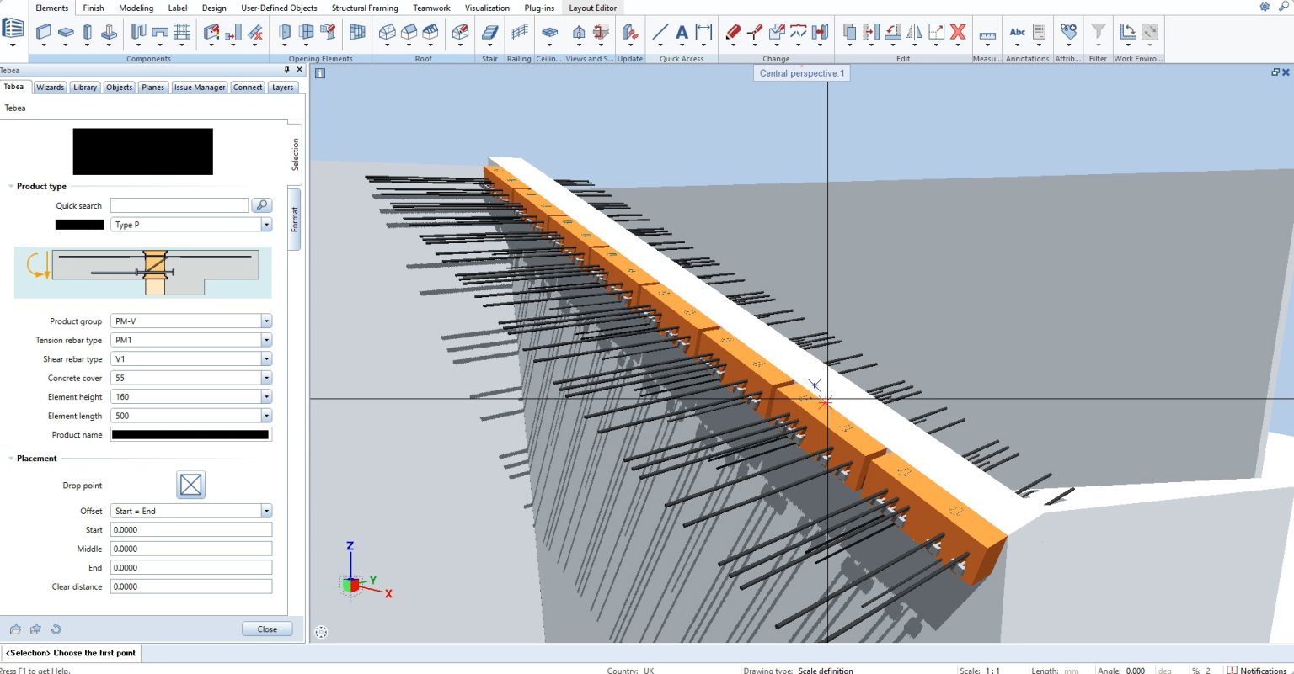Open the Offset dropdown set to Start = End
1294x674 pixels.
(x=266, y=511)
